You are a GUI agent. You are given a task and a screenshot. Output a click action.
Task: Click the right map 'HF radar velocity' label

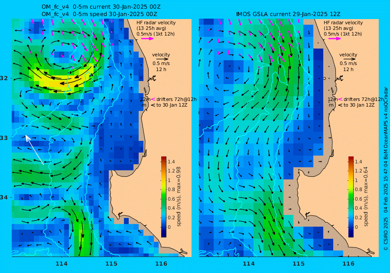[x=343, y=23]
